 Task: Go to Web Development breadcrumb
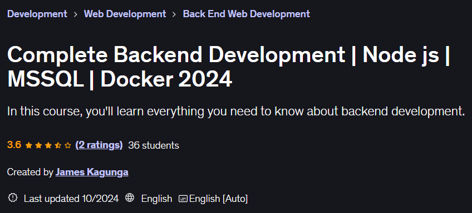pyautogui.click(x=125, y=14)
